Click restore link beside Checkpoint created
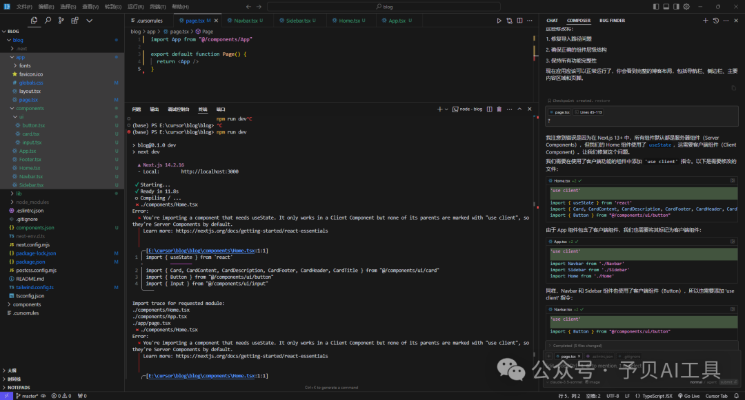 click(602, 101)
